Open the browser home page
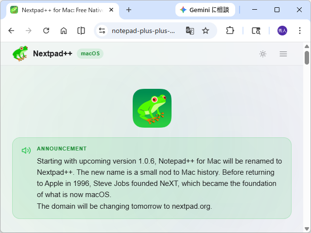The width and height of the screenshot is (311, 233). [x=64, y=31]
